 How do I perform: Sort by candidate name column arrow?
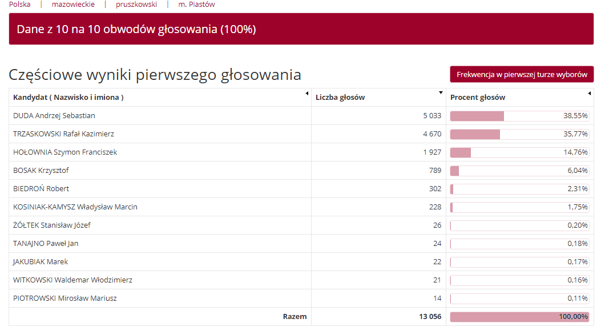pos(307,93)
